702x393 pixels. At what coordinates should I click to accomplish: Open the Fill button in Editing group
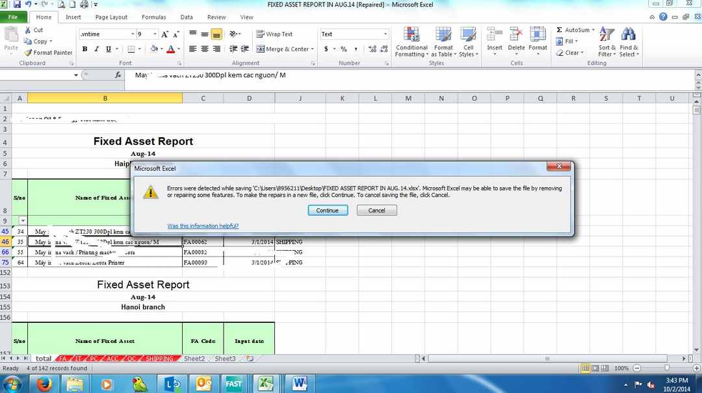tap(566, 41)
